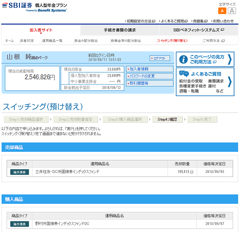This screenshot has height=233, width=240.
Task: Open 運用商品一覧 menu item
Action: 52,40
